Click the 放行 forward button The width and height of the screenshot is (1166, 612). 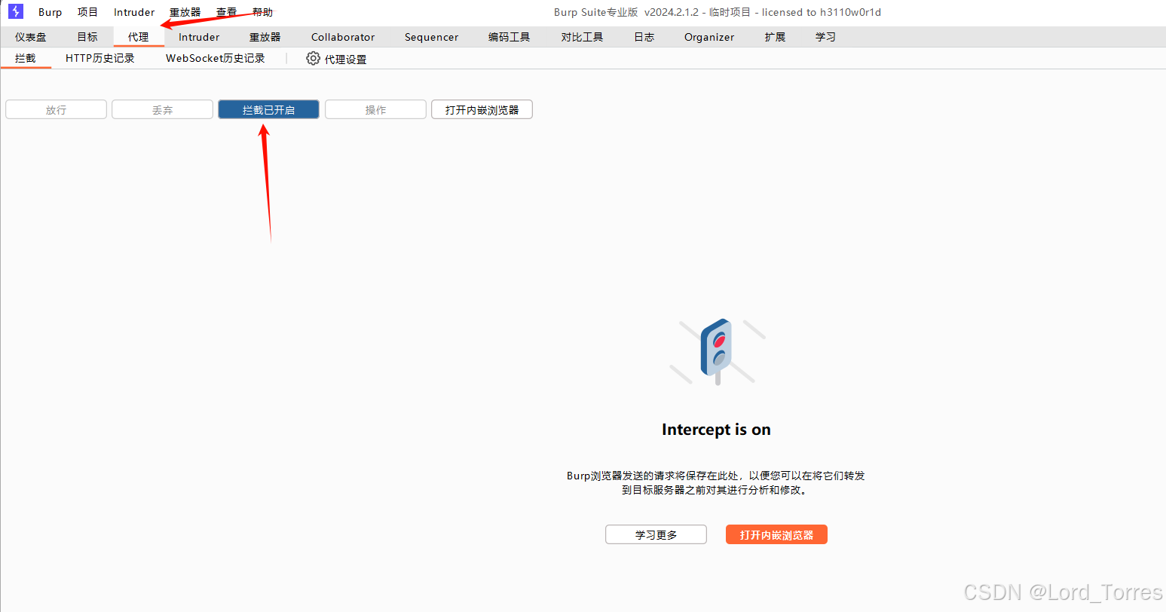point(56,110)
